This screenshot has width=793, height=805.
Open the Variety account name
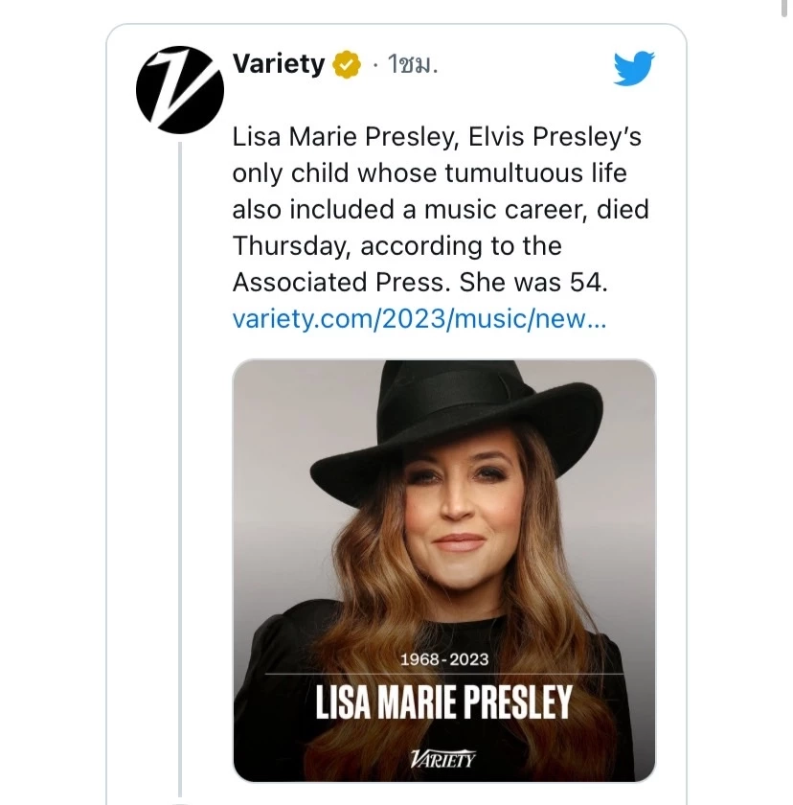coord(279,64)
